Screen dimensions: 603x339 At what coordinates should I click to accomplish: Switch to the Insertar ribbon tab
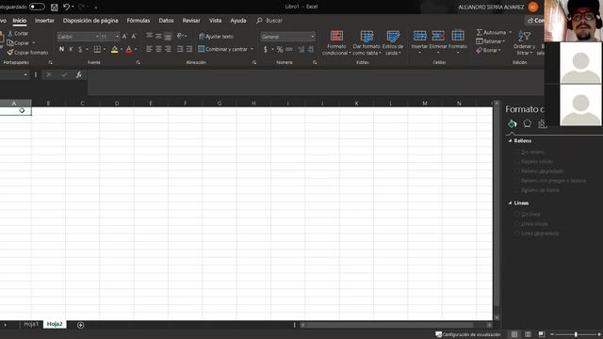44,21
